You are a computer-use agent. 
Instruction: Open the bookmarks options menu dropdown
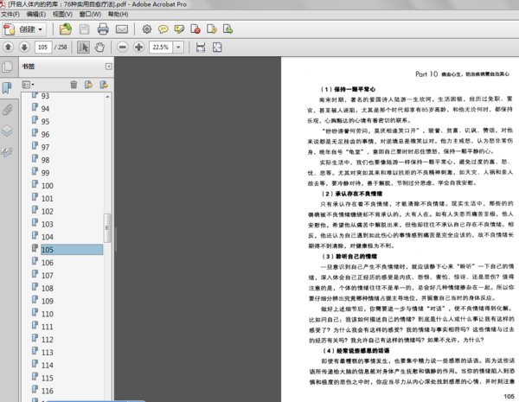click(27, 84)
